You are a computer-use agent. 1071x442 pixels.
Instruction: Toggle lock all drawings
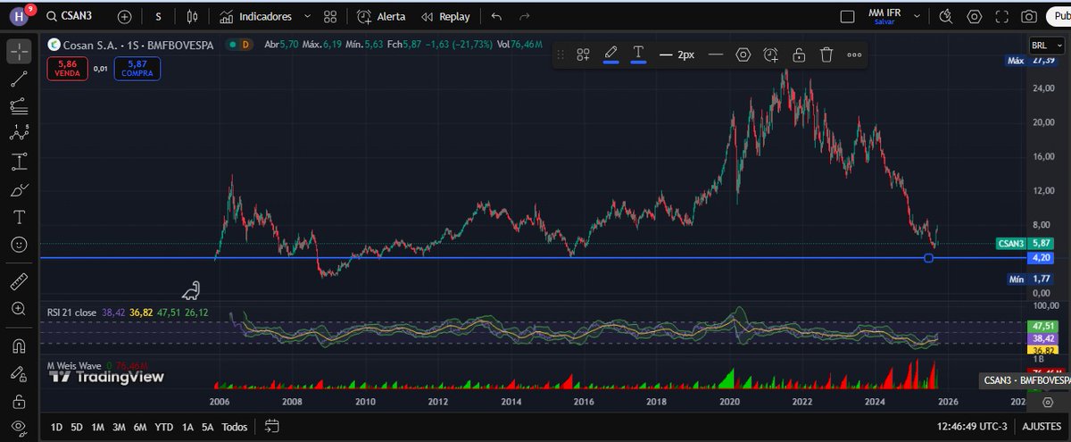point(19,401)
